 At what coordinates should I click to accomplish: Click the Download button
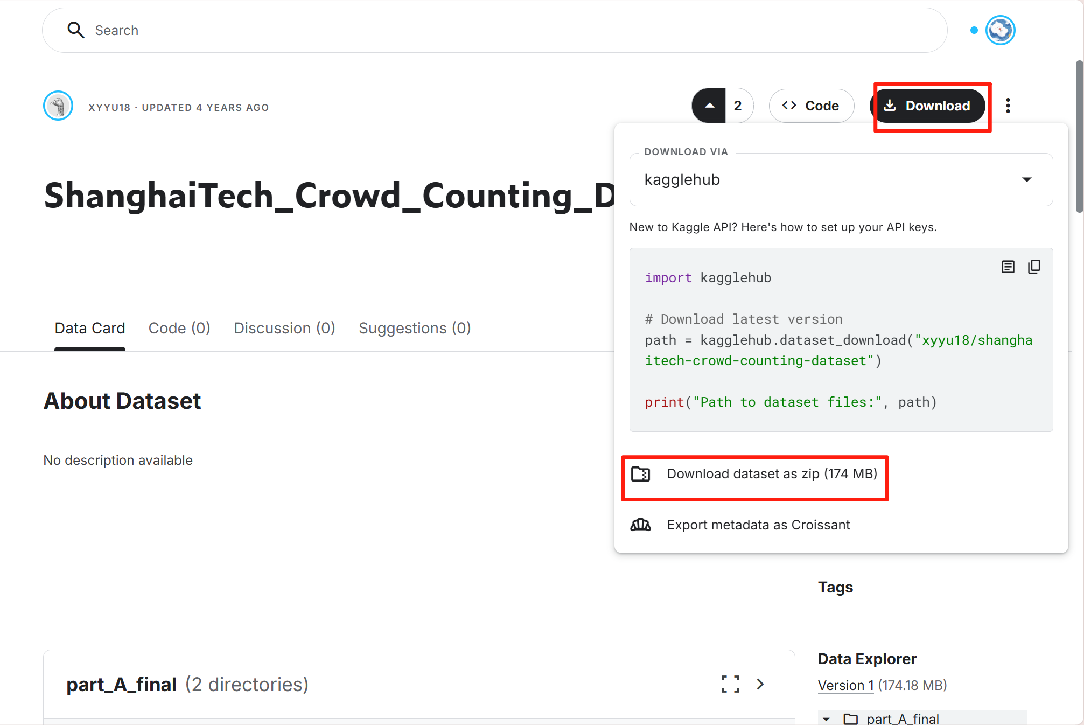coord(930,106)
